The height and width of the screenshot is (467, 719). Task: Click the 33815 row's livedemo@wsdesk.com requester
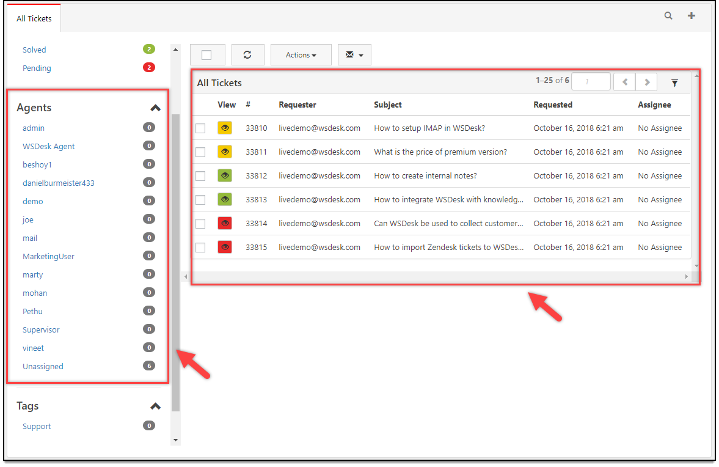tap(319, 248)
